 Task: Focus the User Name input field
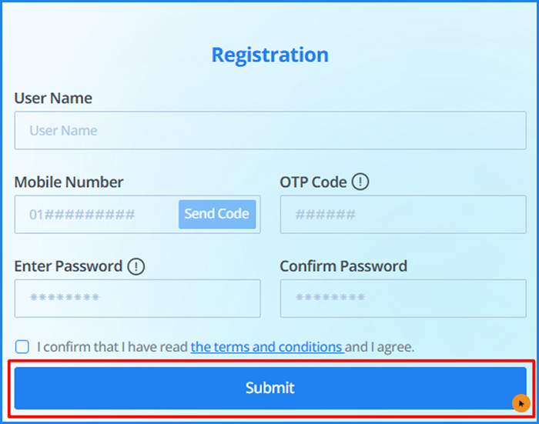(270, 131)
